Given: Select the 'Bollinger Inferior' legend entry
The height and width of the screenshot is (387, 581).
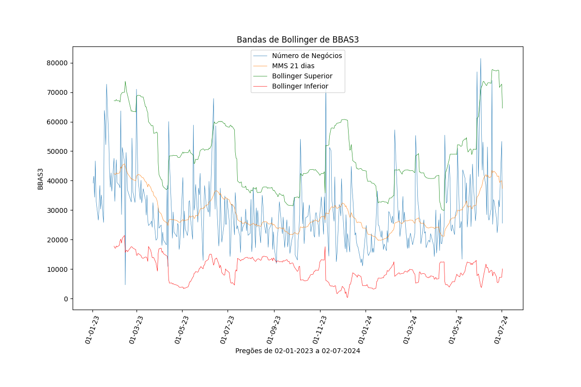Looking at the screenshot, I should tap(300, 86).
